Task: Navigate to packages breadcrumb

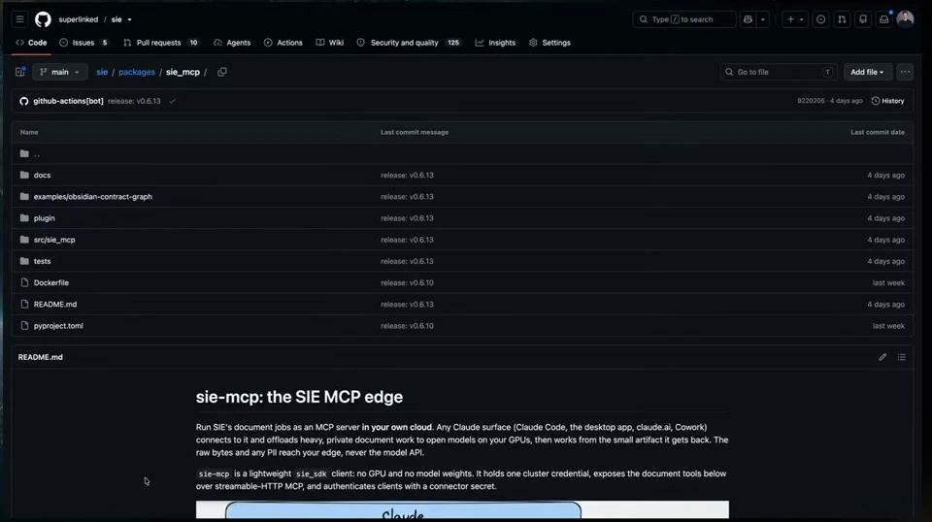Action: pyautogui.click(x=137, y=72)
